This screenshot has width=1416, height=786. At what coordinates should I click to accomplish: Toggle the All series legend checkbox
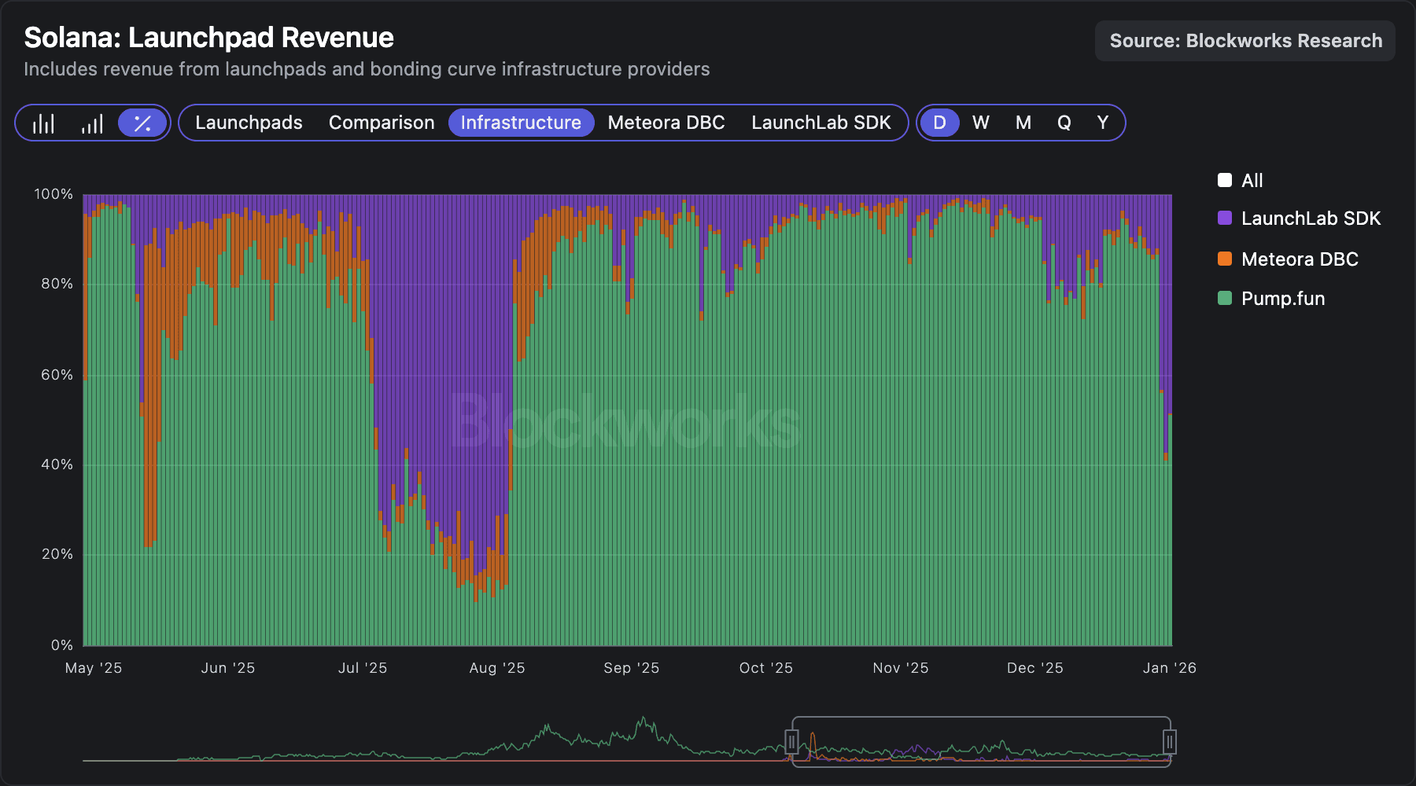(x=1225, y=181)
